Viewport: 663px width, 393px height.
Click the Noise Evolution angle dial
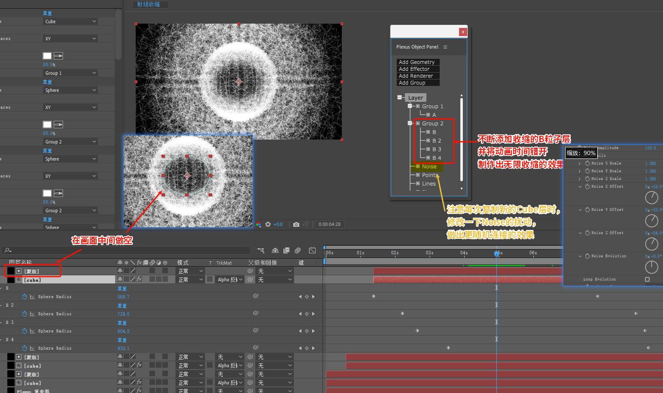pos(651,267)
